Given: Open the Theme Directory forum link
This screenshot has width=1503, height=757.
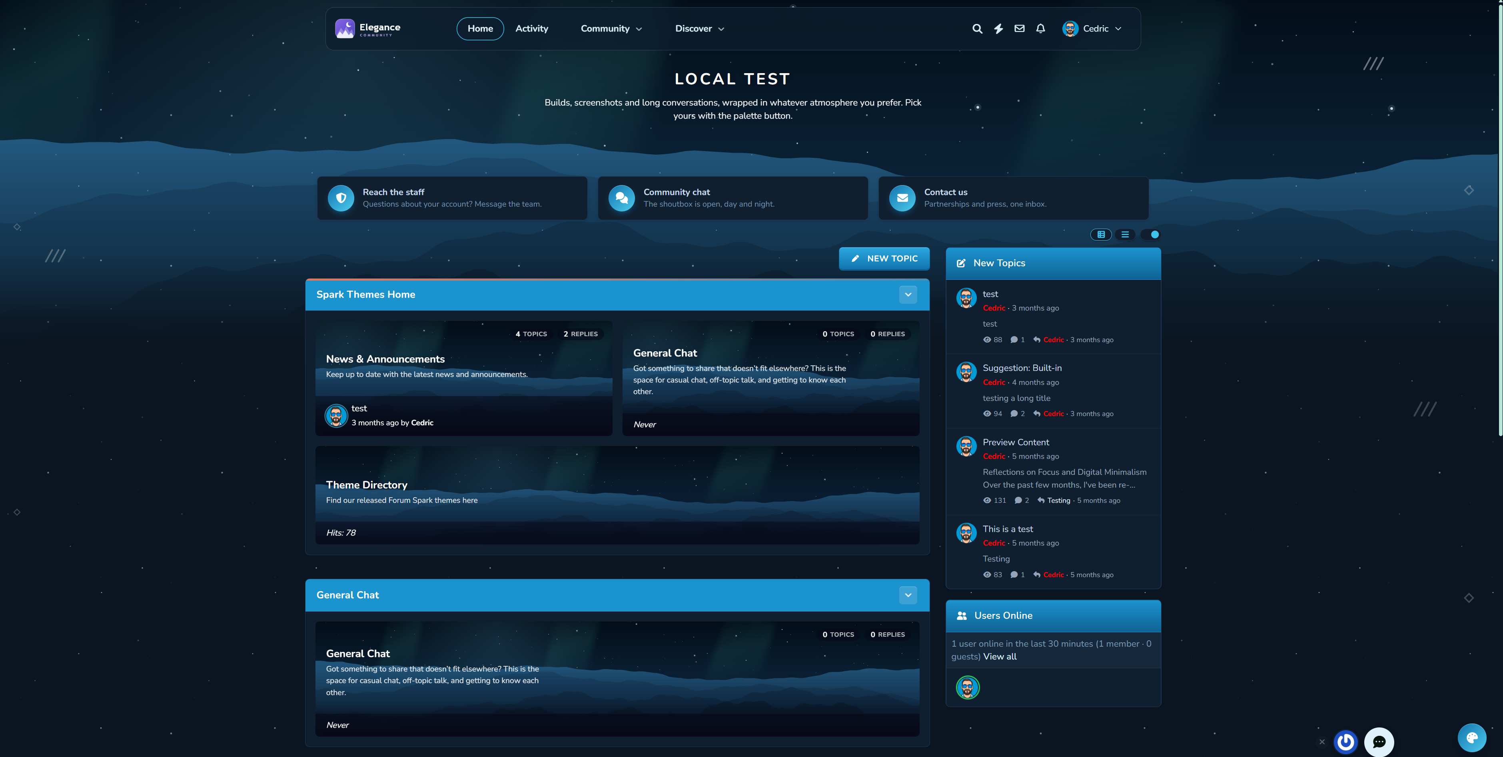Looking at the screenshot, I should point(366,485).
